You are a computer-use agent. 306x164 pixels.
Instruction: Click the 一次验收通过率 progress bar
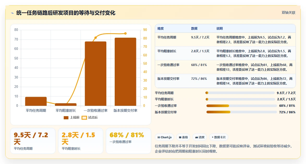point(242,106)
